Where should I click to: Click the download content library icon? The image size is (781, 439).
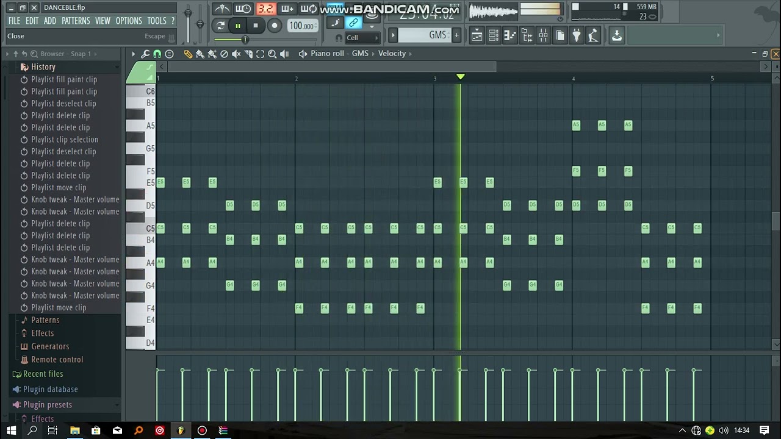pos(617,35)
